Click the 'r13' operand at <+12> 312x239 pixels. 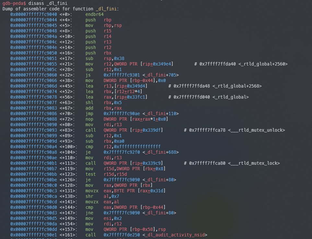pyautogui.click(x=108, y=42)
